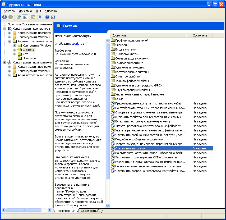Expand Административные шаблоны under Конфигурация пользователя

coord(10,75)
